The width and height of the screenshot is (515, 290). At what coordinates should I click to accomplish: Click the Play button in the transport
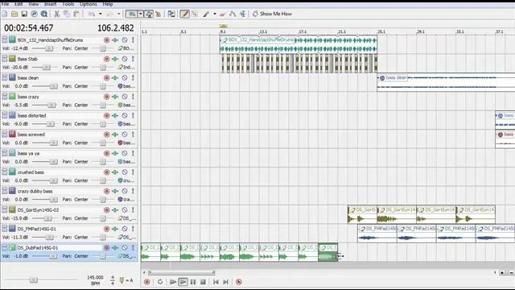click(x=183, y=282)
